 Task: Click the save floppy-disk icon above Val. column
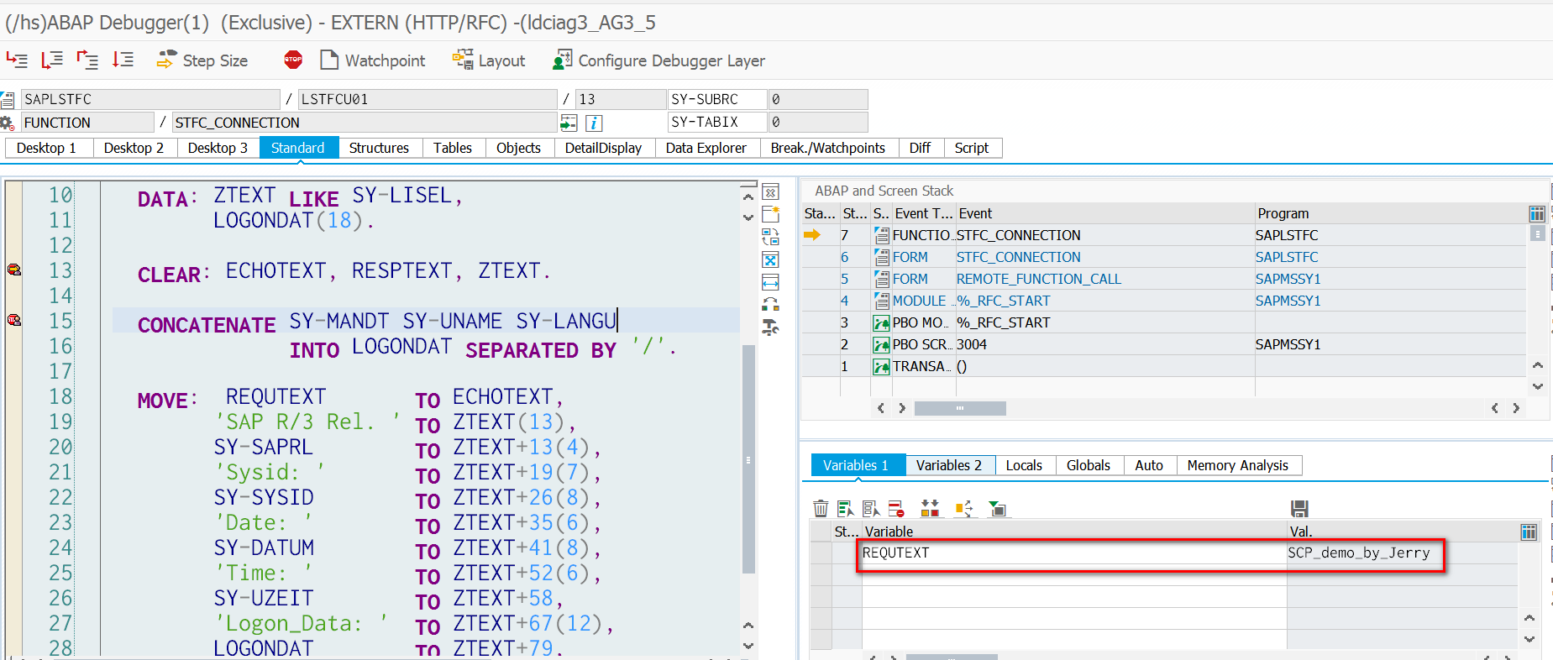(1299, 508)
